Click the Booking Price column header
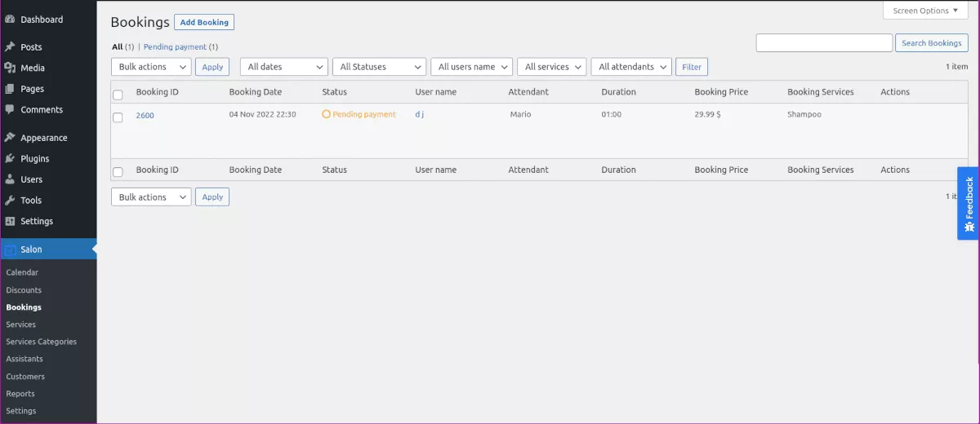The height and width of the screenshot is (424, 980). click(721, 92)
